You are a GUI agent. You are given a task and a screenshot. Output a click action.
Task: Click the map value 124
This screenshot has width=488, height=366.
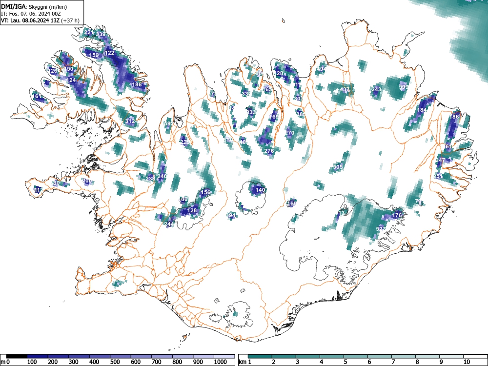[x=71, y=81]
